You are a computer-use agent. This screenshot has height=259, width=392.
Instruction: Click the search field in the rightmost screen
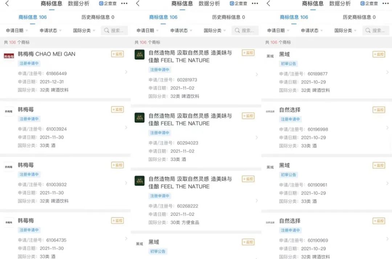(376, 31)
